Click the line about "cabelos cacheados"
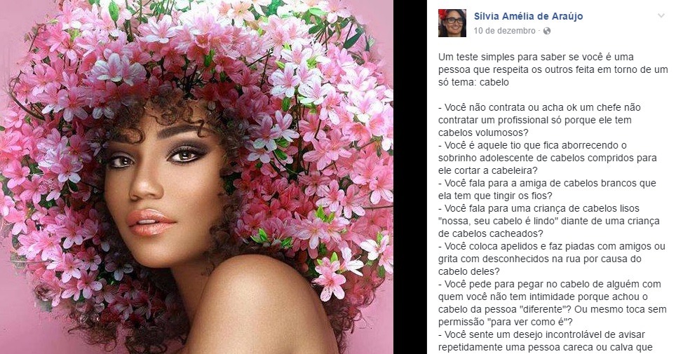The image size is (676, 354). [x=491, y=233]
